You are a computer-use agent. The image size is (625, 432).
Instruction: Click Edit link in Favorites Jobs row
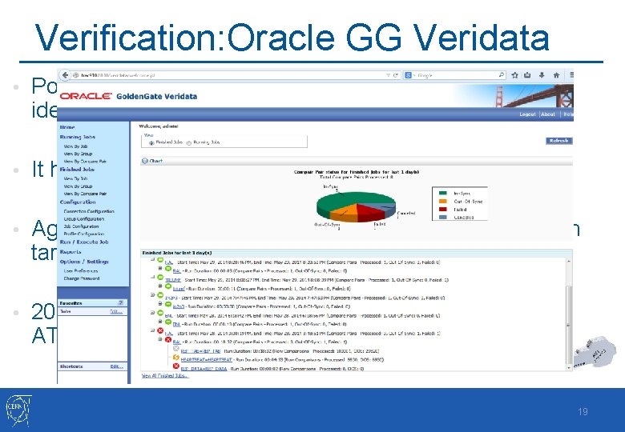[116, 311]
